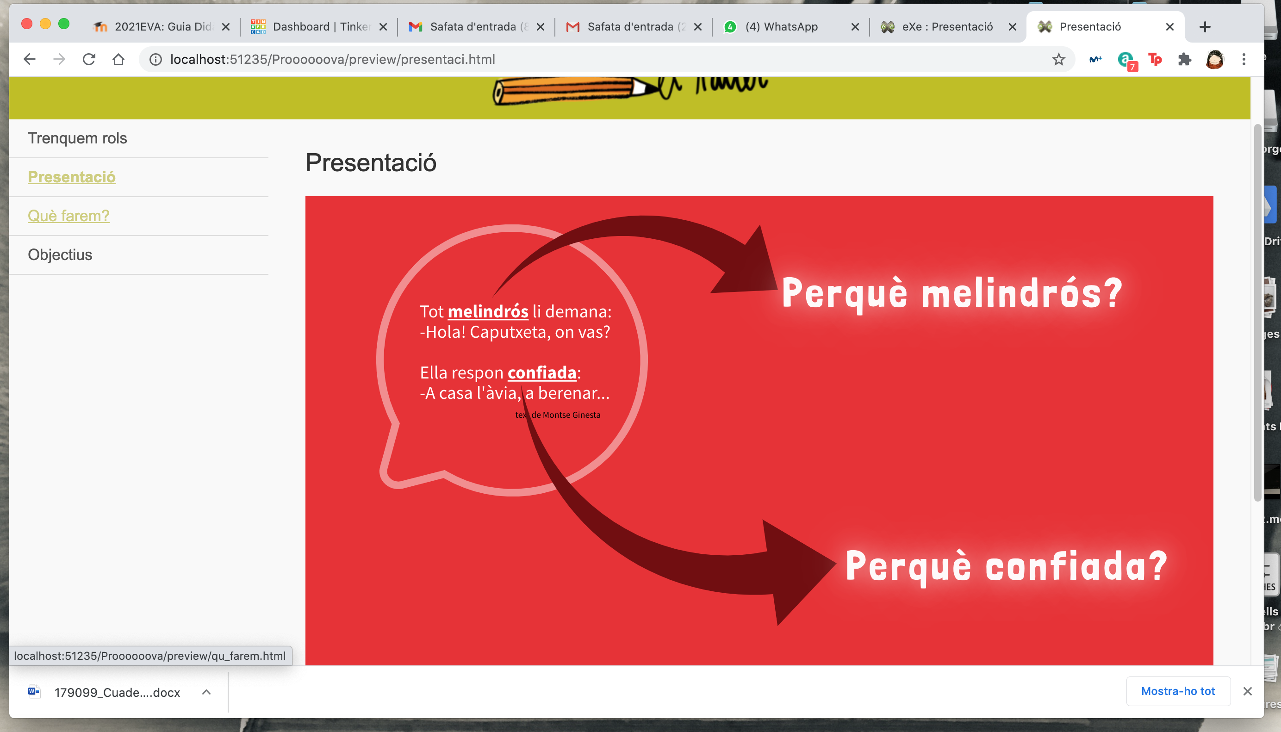This screenshot has width=1281, height=732.
Task: Open the Chrome three-dot menu
Action: [x=1244, y=59]
